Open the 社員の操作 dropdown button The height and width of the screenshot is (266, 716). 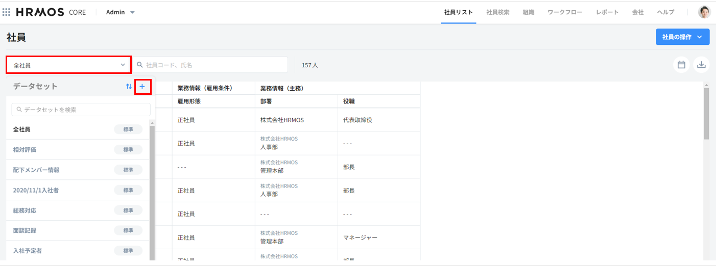click(682, 37)
